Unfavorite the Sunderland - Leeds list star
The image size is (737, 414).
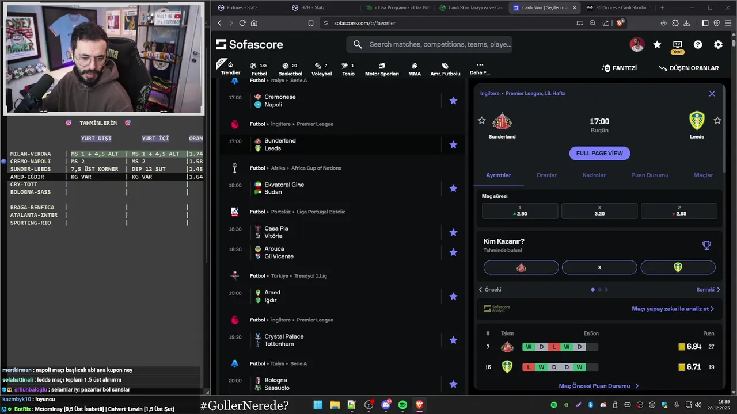point(453,144)
